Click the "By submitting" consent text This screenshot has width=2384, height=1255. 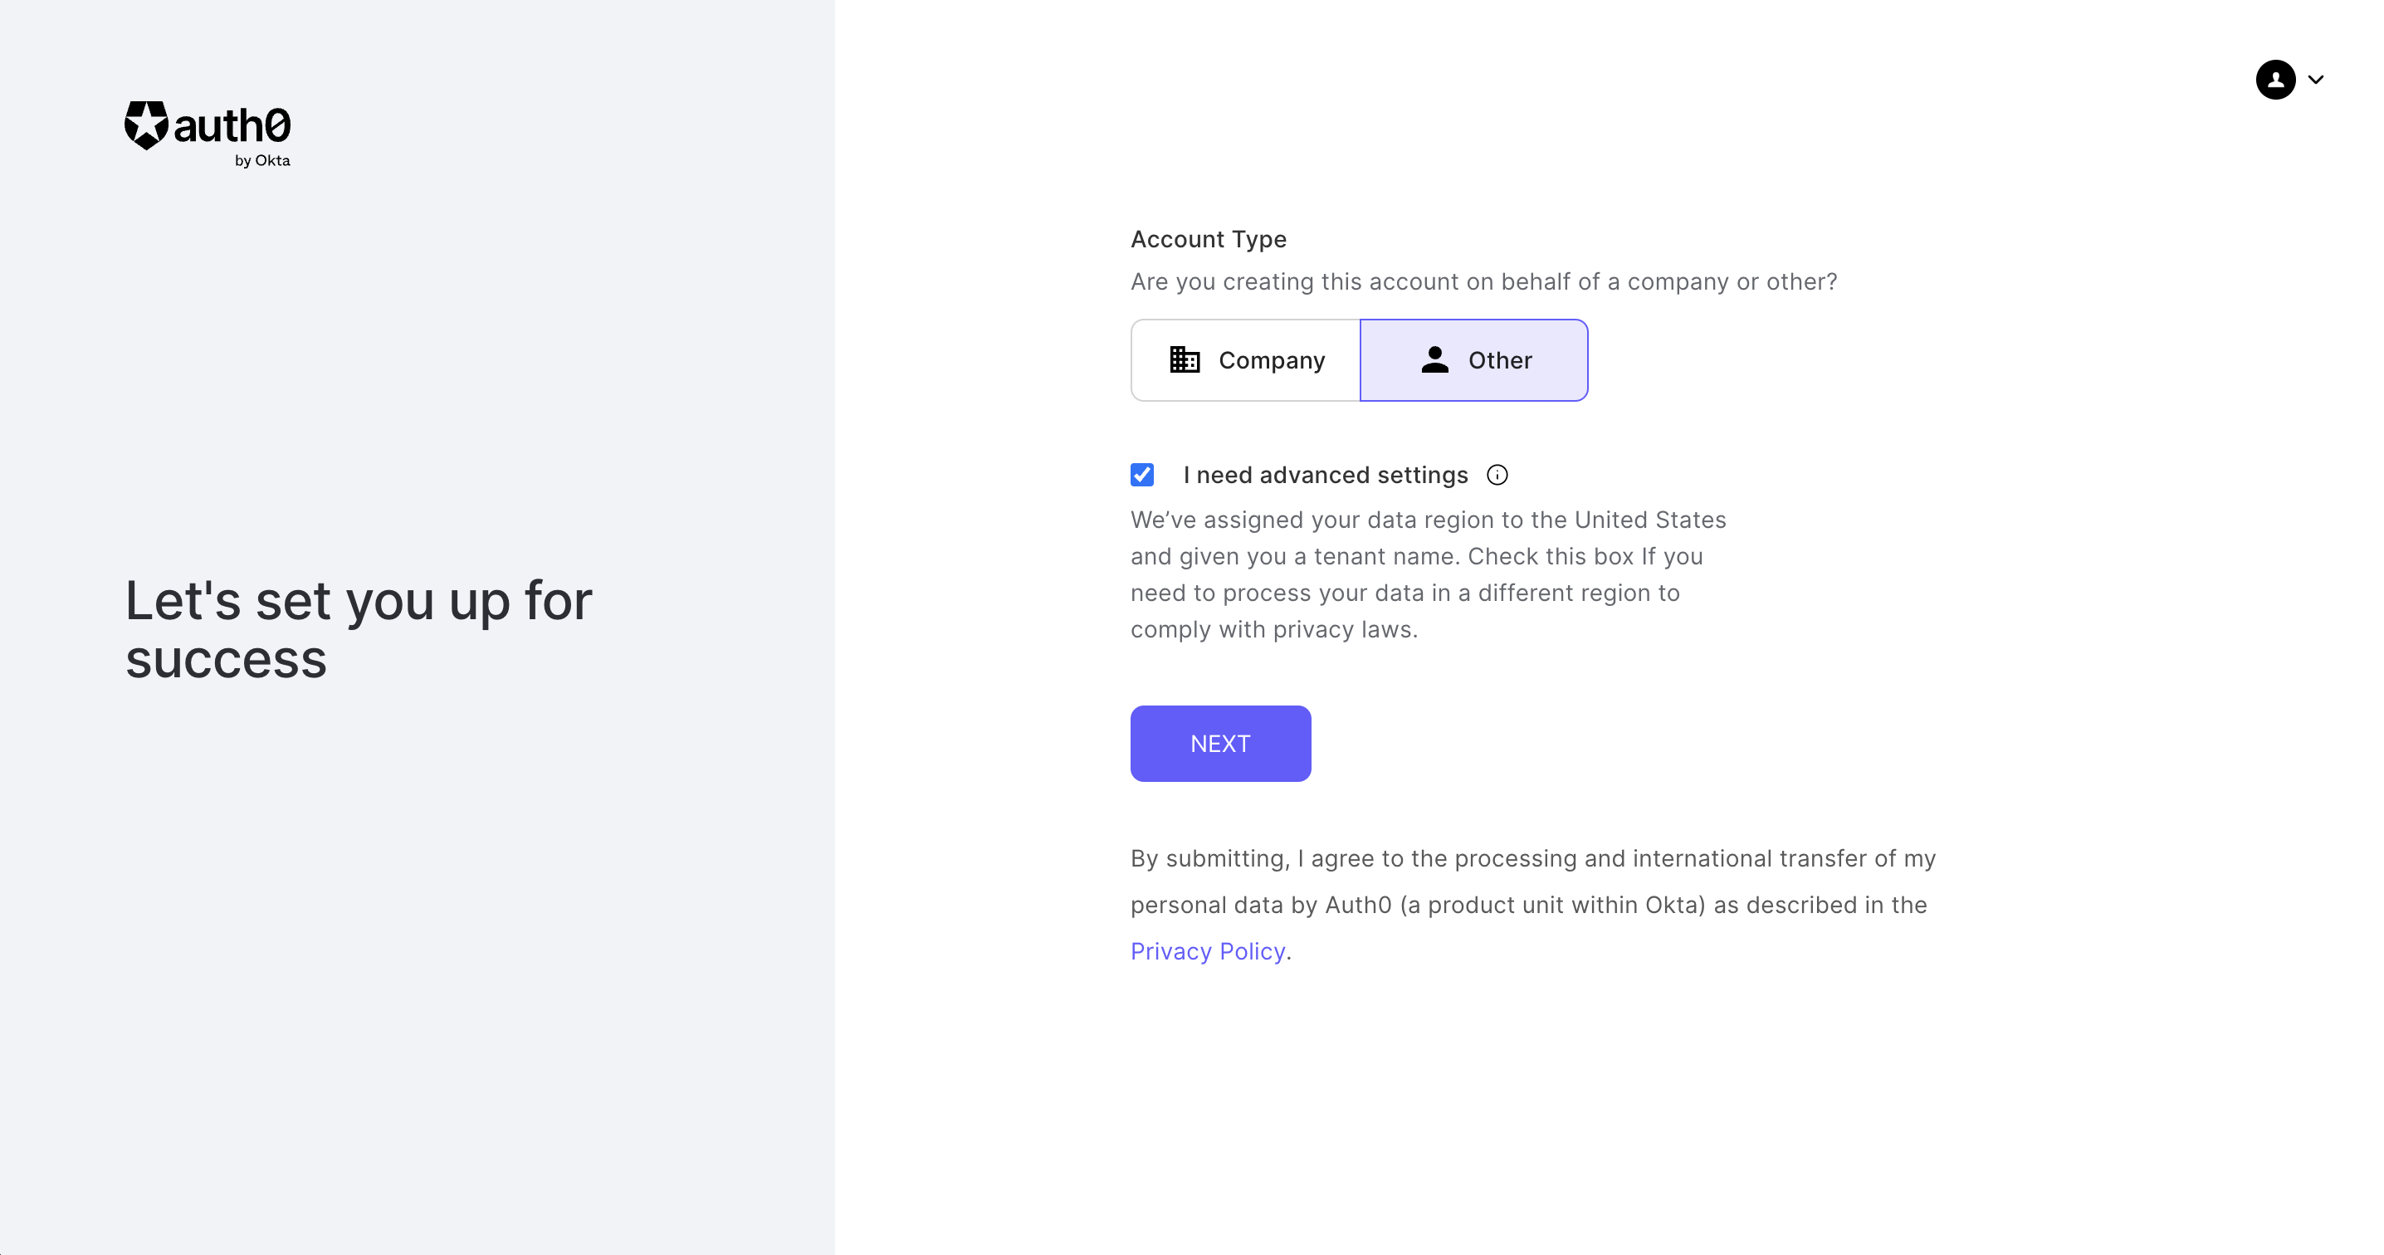tap(1532, 882)
